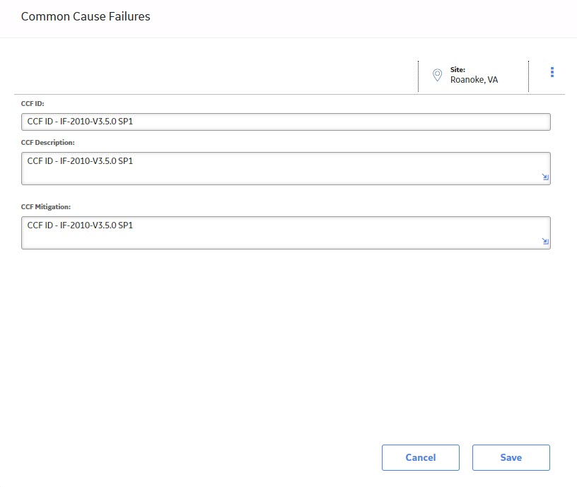This screenshot has height=487, width=577.
Task: Click inside the CCF Description text area
Action: coord(286,168)
